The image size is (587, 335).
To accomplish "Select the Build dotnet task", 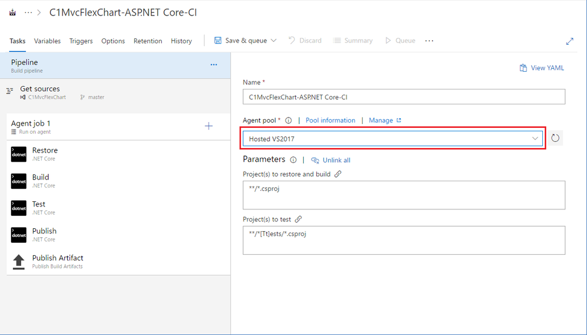I will click(118, 181).
